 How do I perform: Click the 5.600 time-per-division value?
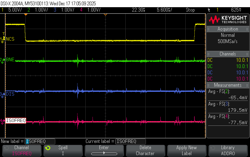(x=165, y=10)
